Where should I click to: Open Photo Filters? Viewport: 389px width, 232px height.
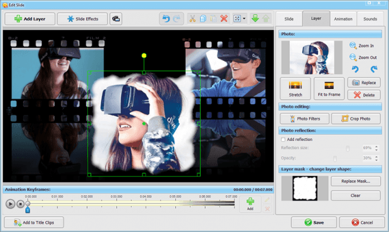point(305,119)
